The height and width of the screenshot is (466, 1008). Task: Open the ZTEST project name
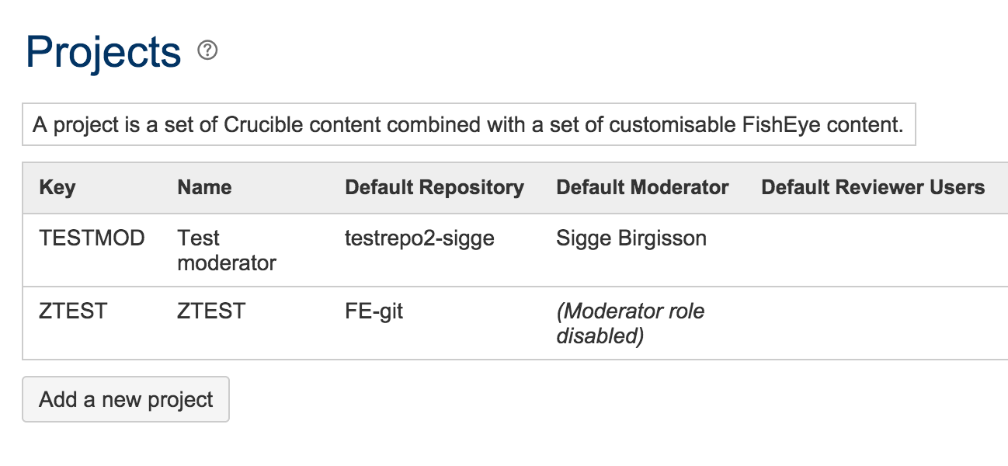[211, 311]
